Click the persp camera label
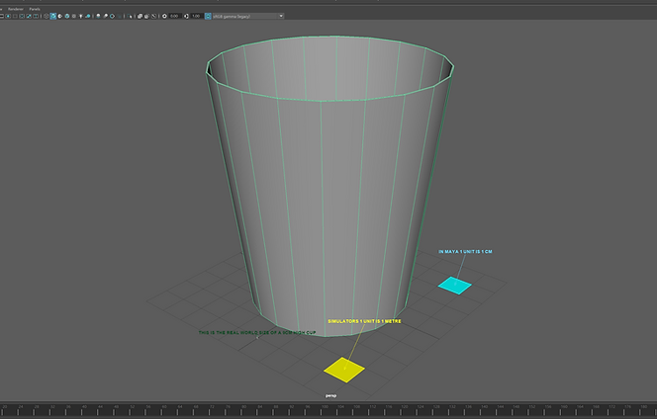The height and width of the screenshot is (419, 657). (330, 395)
